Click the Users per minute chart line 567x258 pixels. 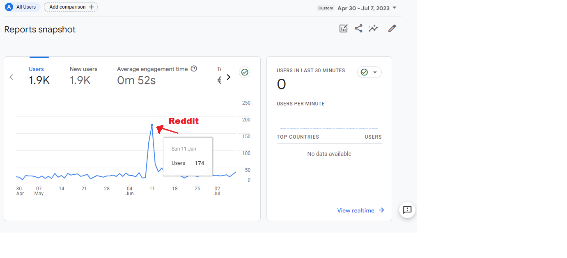pyautogui.click(x=328, y=128)
